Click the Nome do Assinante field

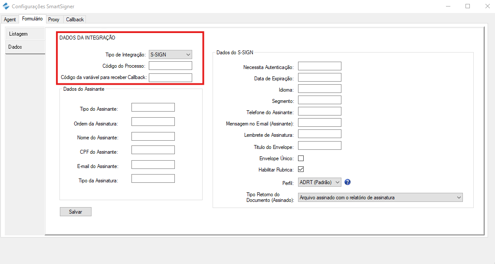[x=153, y=136]
